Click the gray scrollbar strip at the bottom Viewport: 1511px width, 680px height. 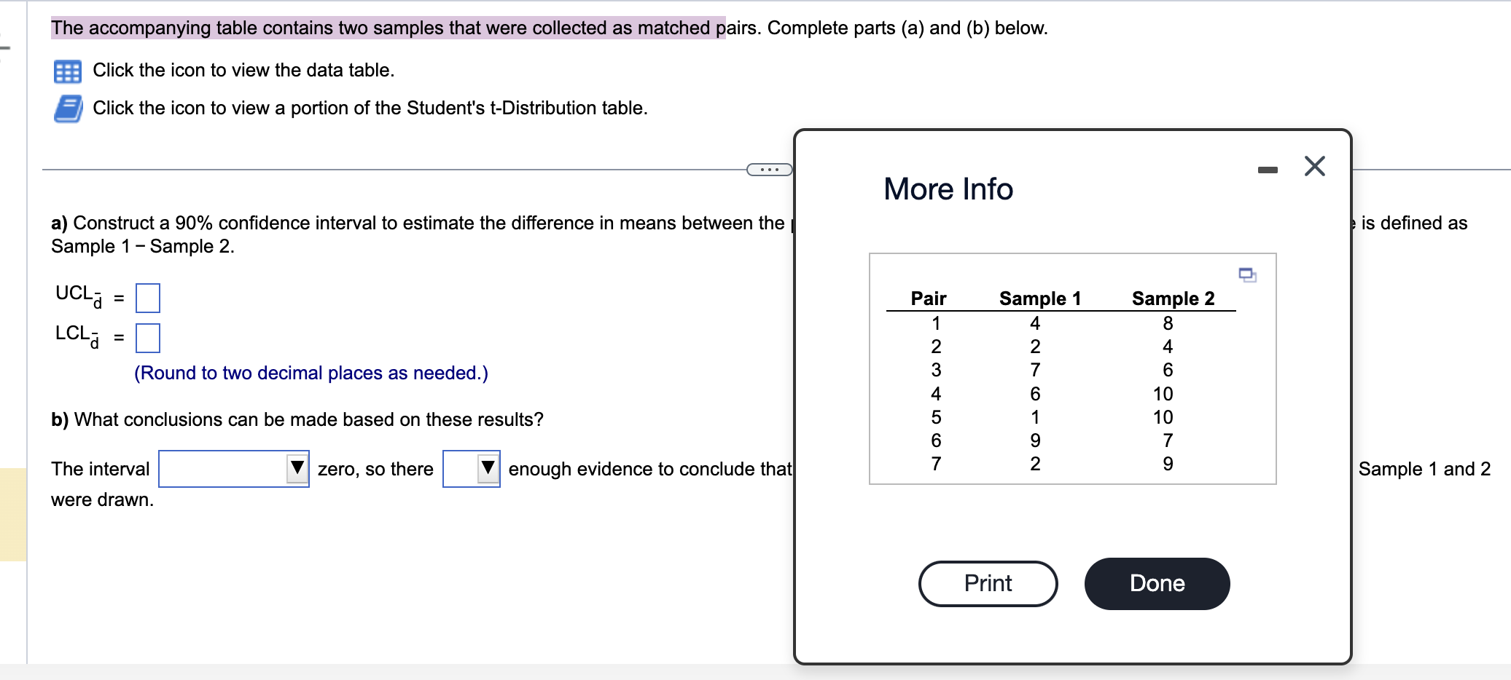pyautogui.click(x=729, y=673)
